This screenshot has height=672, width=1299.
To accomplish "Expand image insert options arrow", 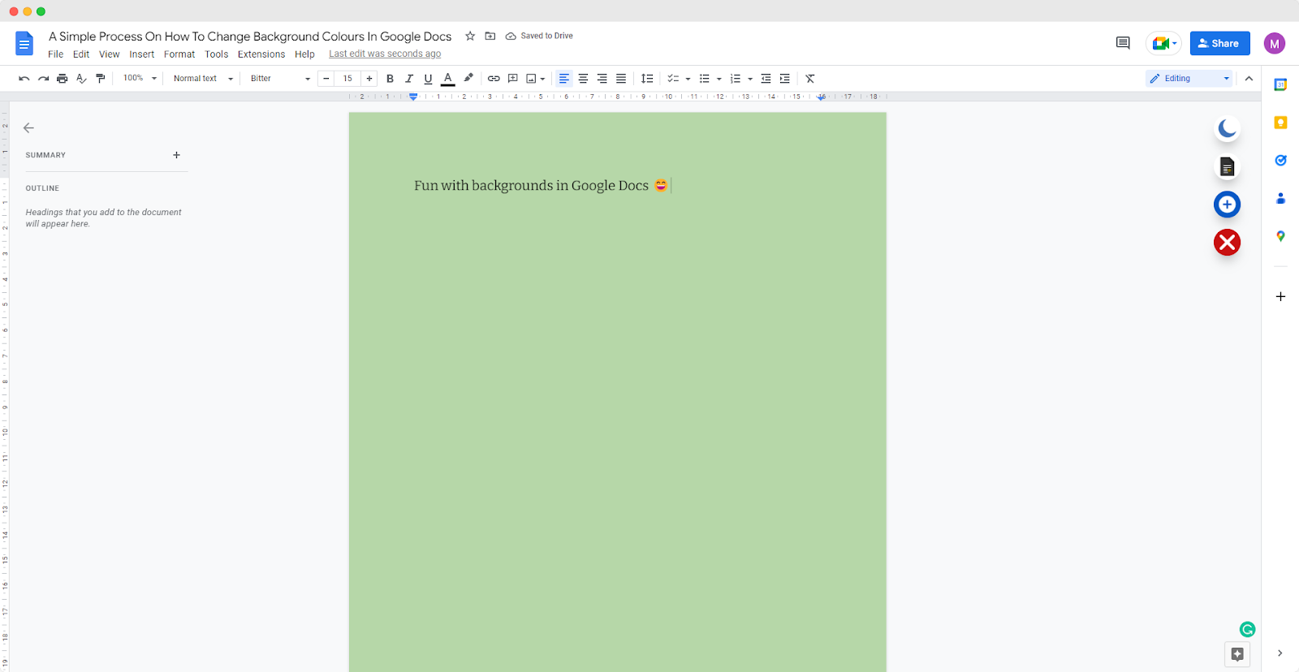I will pos(542,79).
